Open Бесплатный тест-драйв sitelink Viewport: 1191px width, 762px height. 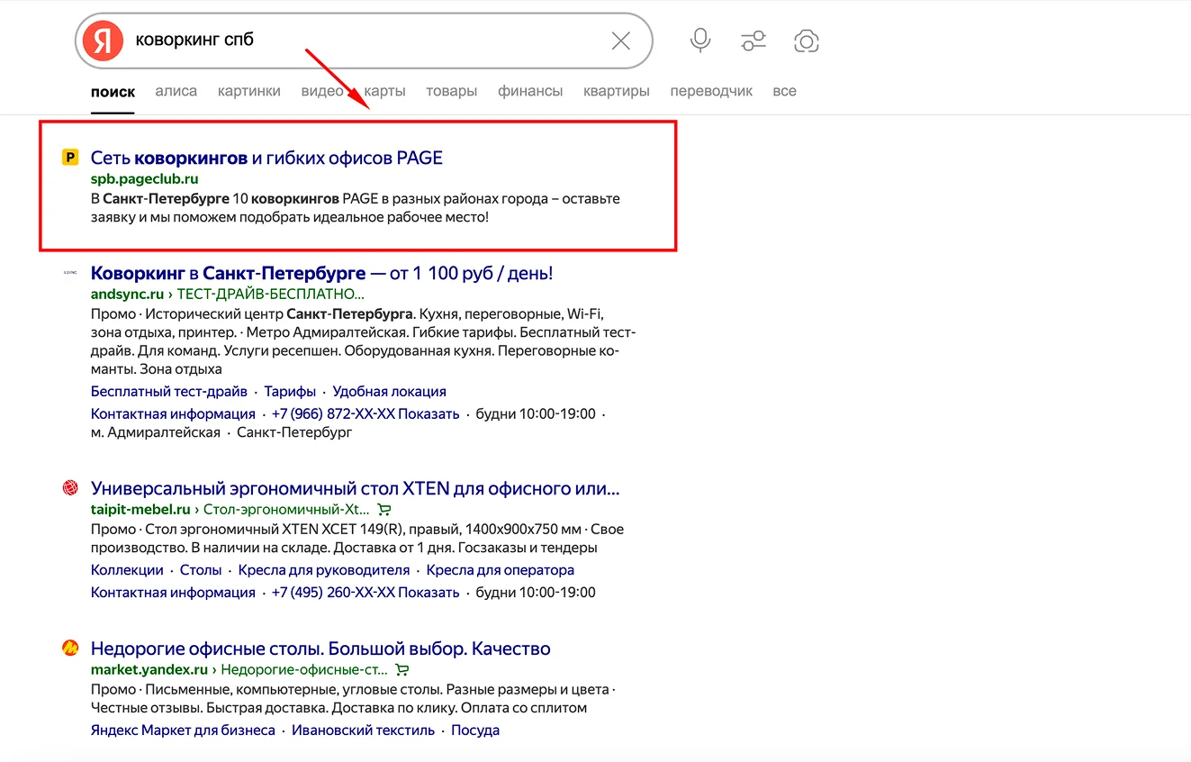tap(169, 392)
